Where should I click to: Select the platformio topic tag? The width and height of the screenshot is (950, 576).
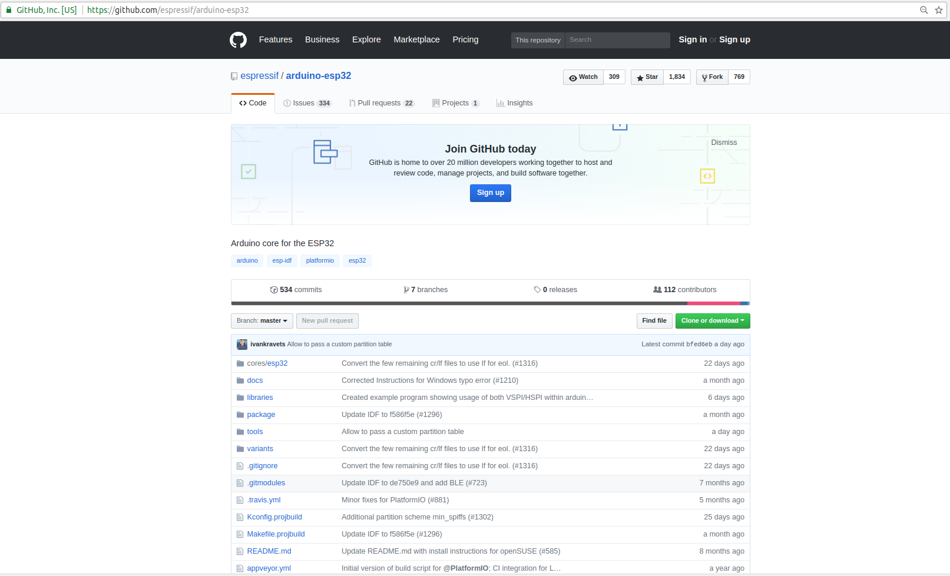pyautogui.click(x=320, y=261)
